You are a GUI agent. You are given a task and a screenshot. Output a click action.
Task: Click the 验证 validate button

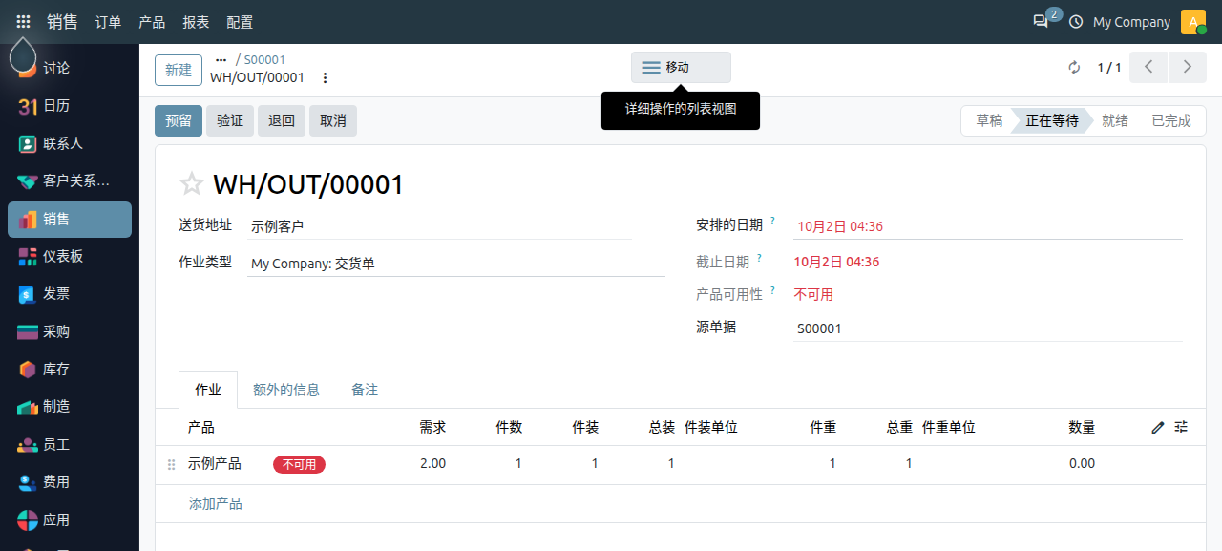(230, 120)
